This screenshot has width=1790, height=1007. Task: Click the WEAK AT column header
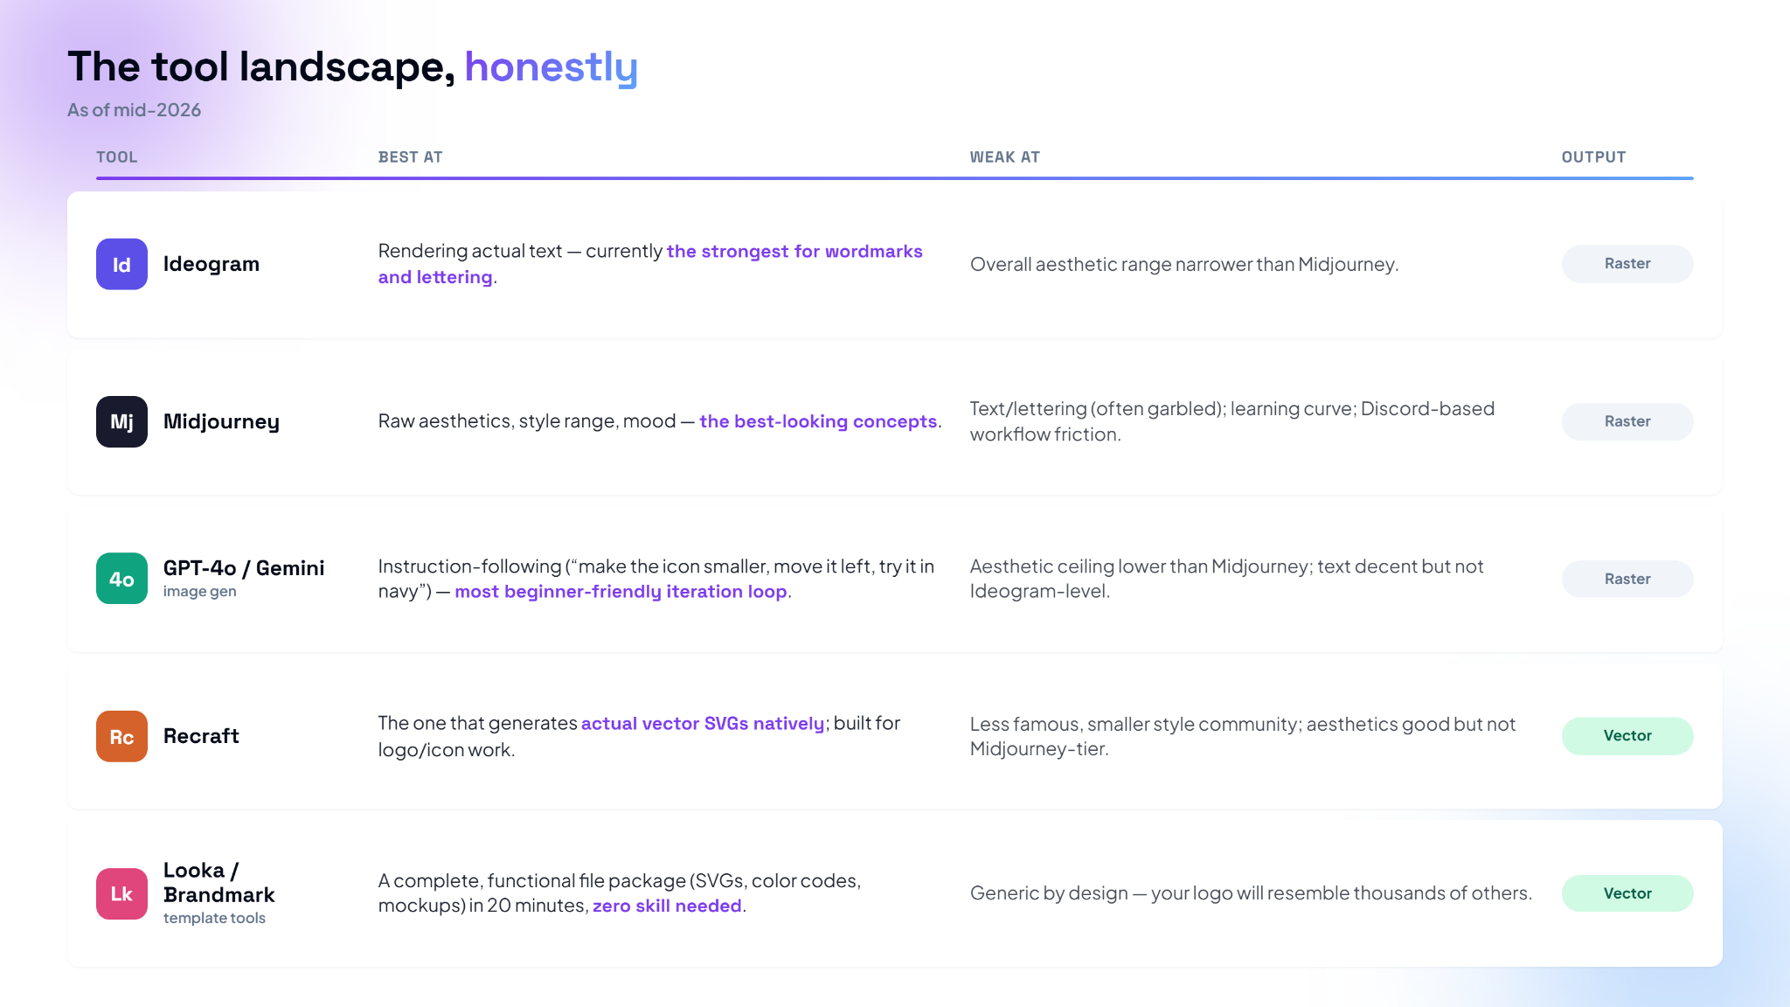click(x=1005, y=157)
